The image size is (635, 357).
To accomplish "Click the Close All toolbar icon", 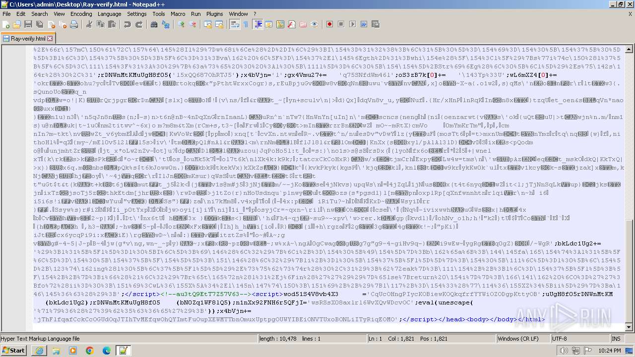I will [63, 24].
